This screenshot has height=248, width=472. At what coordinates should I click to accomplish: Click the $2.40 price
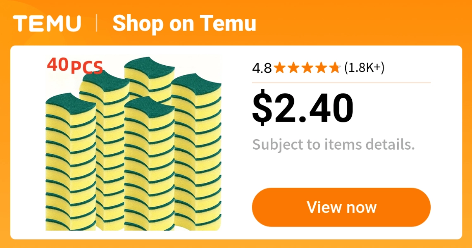coord(303,108)
